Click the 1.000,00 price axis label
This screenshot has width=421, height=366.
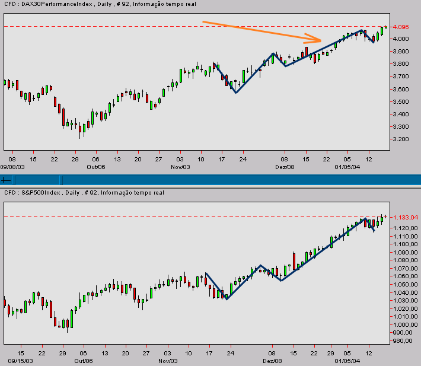pyautogui.click(x=405, y=324)
